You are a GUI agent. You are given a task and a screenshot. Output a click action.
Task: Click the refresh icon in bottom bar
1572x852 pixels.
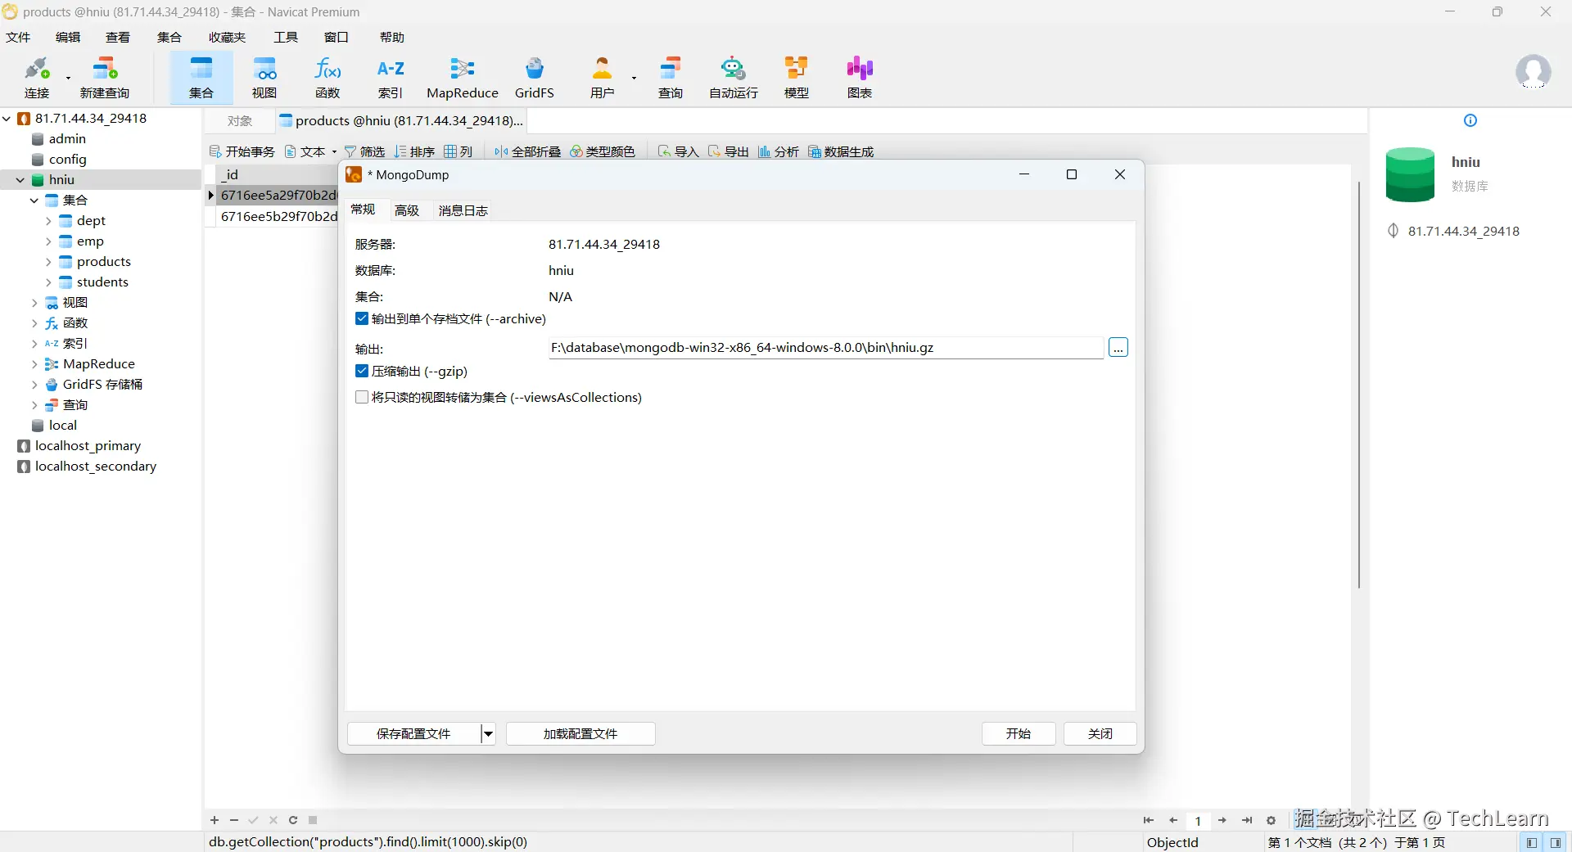[293, 820]
